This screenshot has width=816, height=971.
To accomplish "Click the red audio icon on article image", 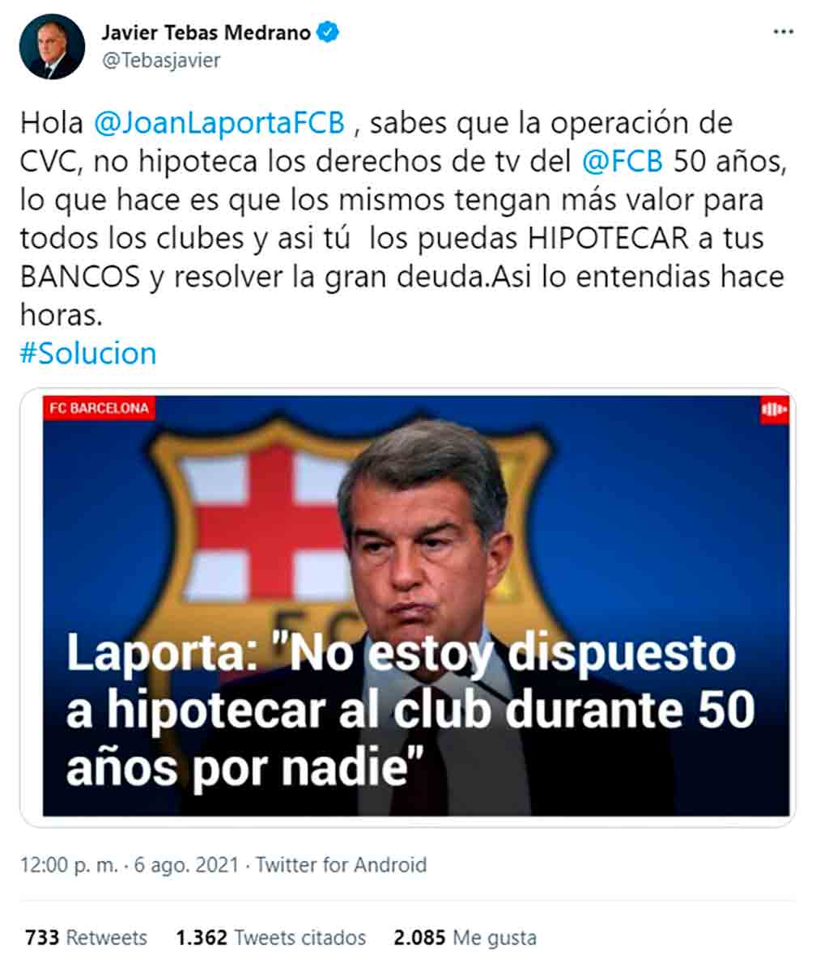I will tap(774, 409).
